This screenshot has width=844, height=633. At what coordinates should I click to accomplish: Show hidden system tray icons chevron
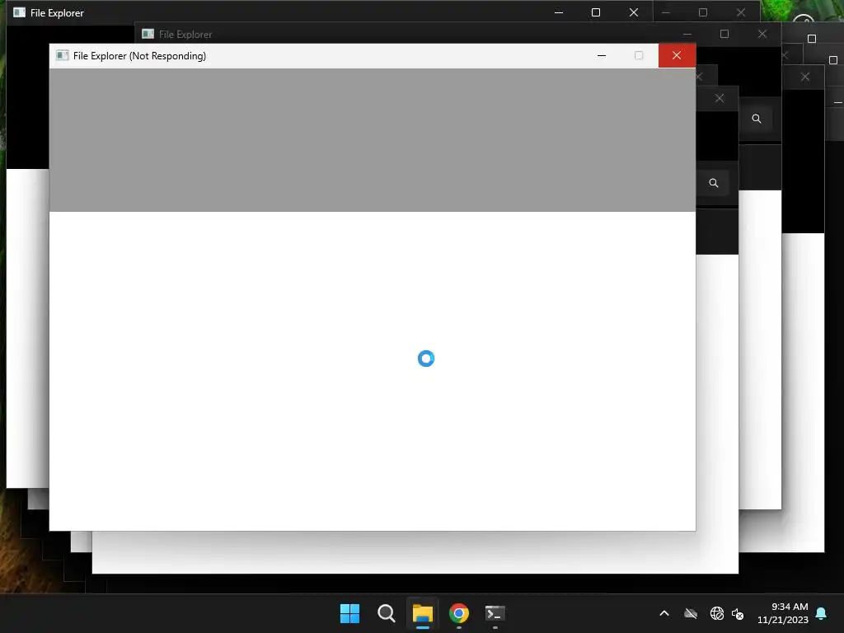(664, 613)
